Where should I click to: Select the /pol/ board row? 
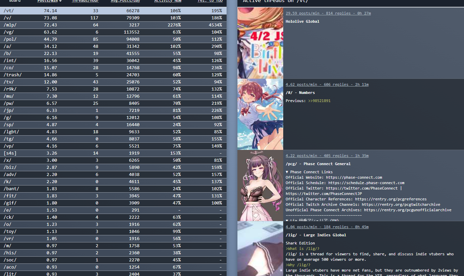coord(113,39)
